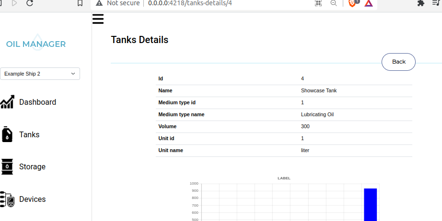Click the Brave Rewards triangle icon
Viewport: 442px width, 221px height.
click(368, 3)
